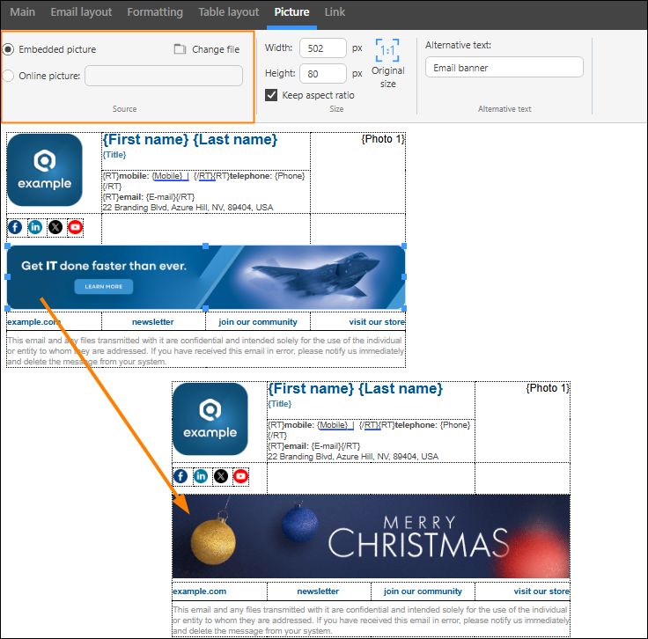Click example.com link in lower signature
This screenshot has height=639, width=648.
200,591
